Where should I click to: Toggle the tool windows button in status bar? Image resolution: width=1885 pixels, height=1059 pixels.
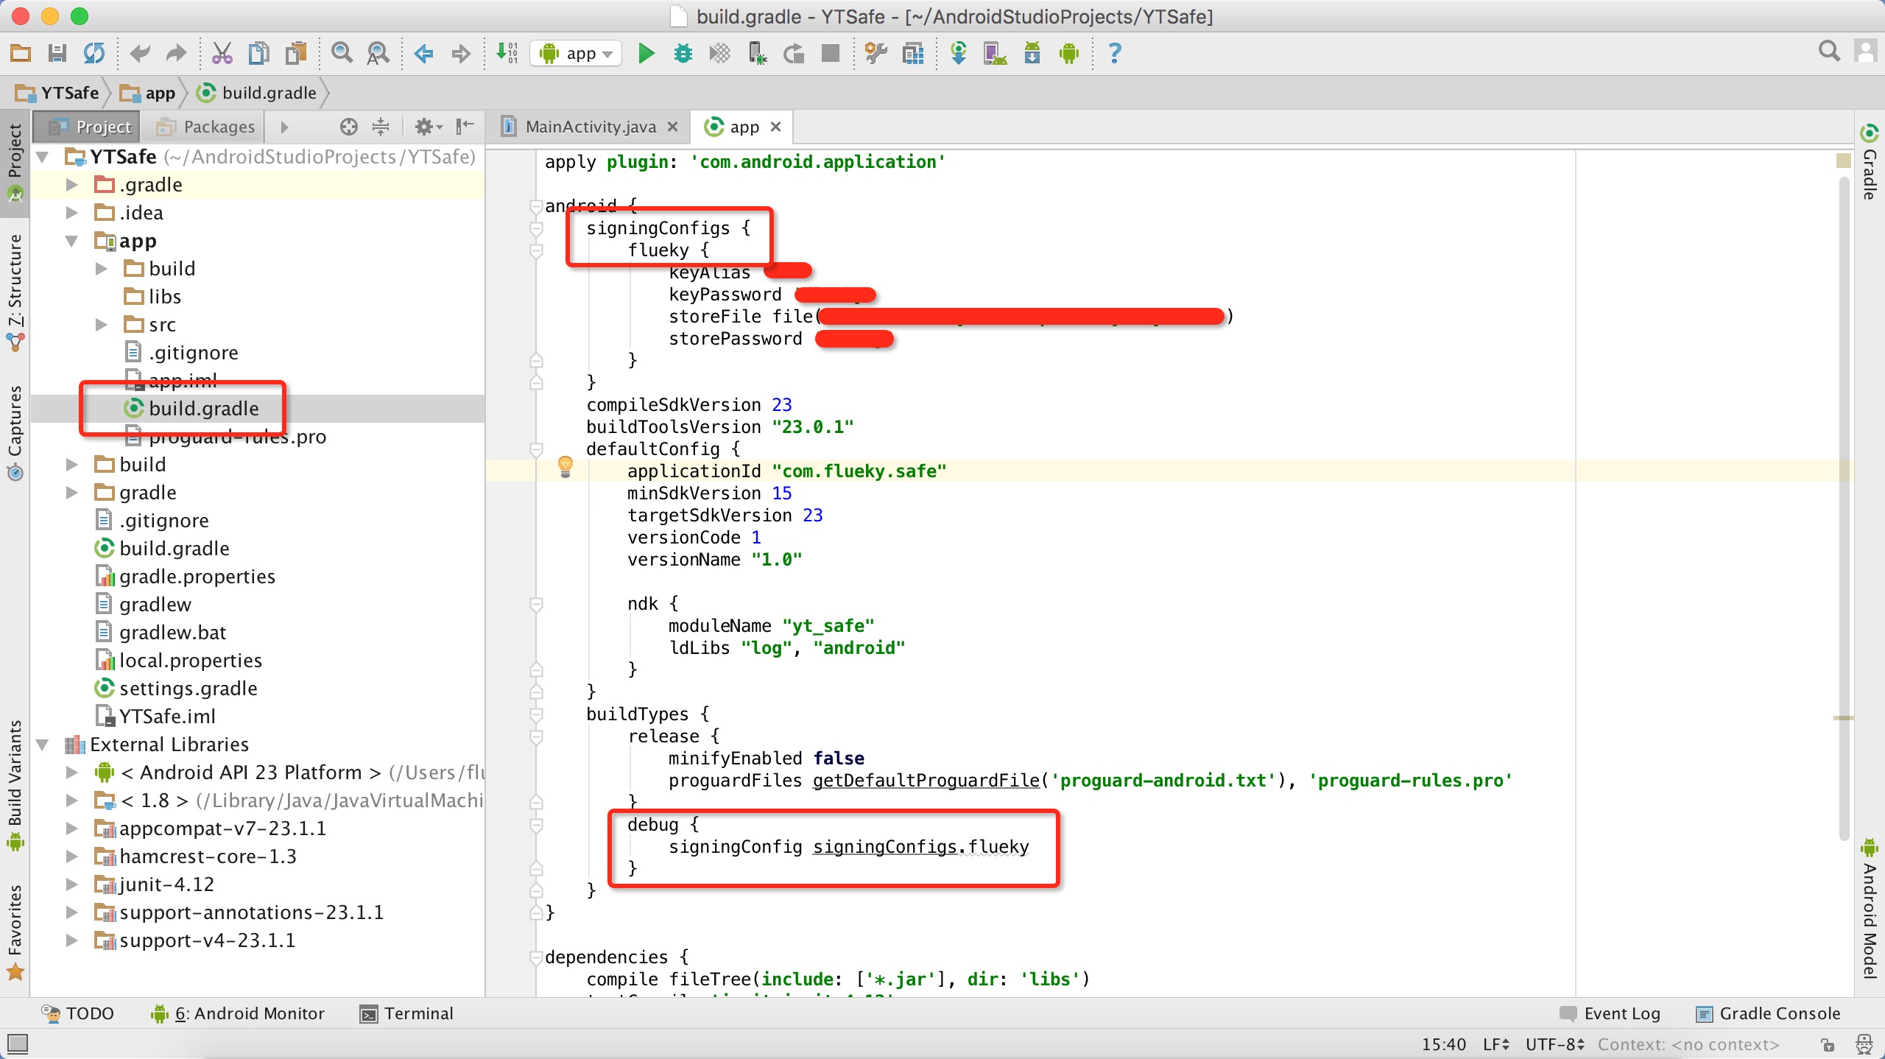pyautogui.click(x=18, y=1044)
